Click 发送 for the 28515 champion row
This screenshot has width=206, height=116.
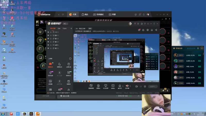[x=199, y=55]
